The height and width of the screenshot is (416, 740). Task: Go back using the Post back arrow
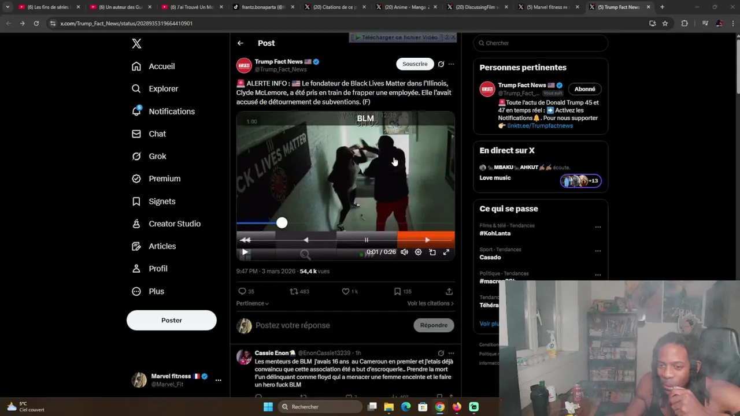[x=240, y=43]
